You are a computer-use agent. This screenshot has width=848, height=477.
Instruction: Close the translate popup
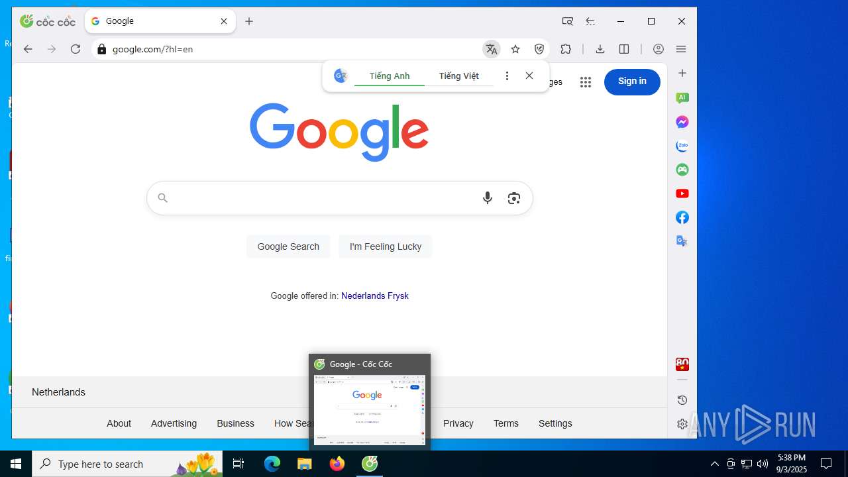(x=529, y=76)
